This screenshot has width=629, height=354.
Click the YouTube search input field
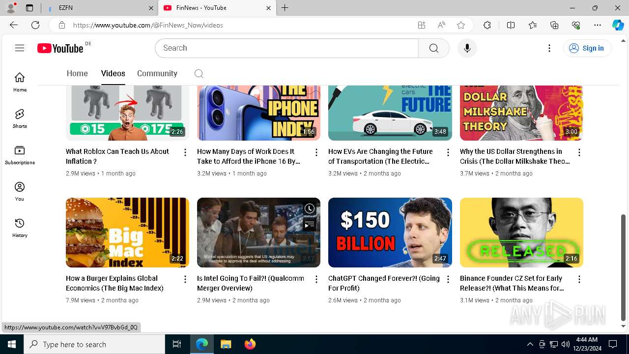tap(287, 48)
